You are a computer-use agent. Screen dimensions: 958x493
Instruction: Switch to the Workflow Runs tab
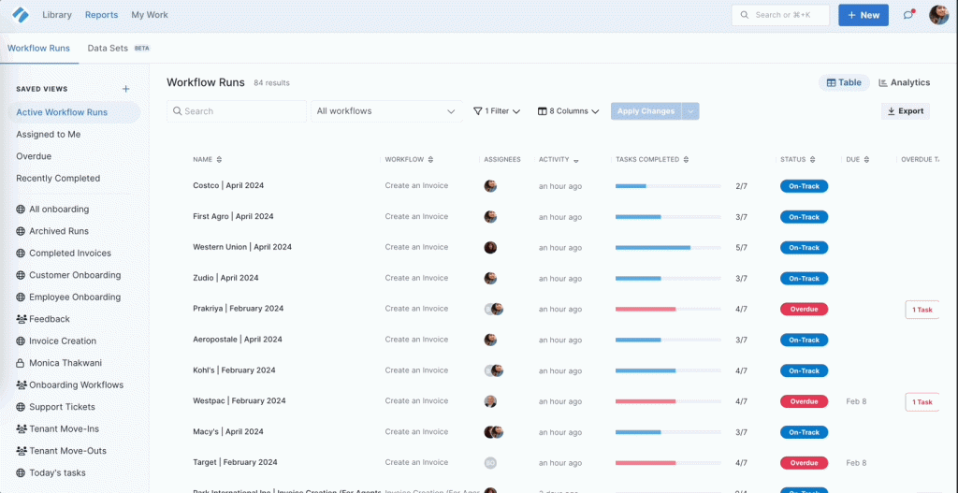click(38, 49)
